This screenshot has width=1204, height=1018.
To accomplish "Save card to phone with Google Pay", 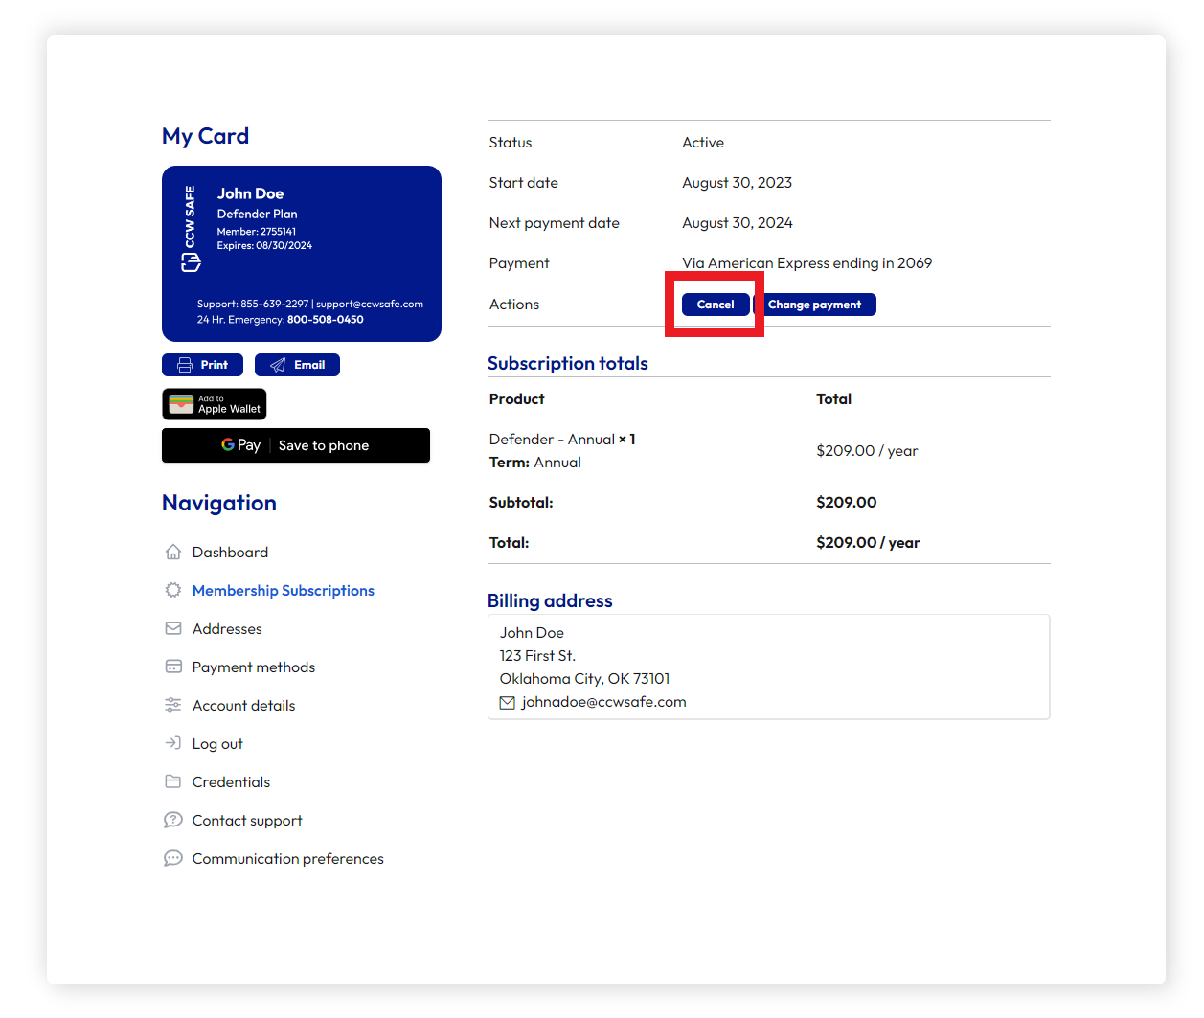I will point(296,445).
